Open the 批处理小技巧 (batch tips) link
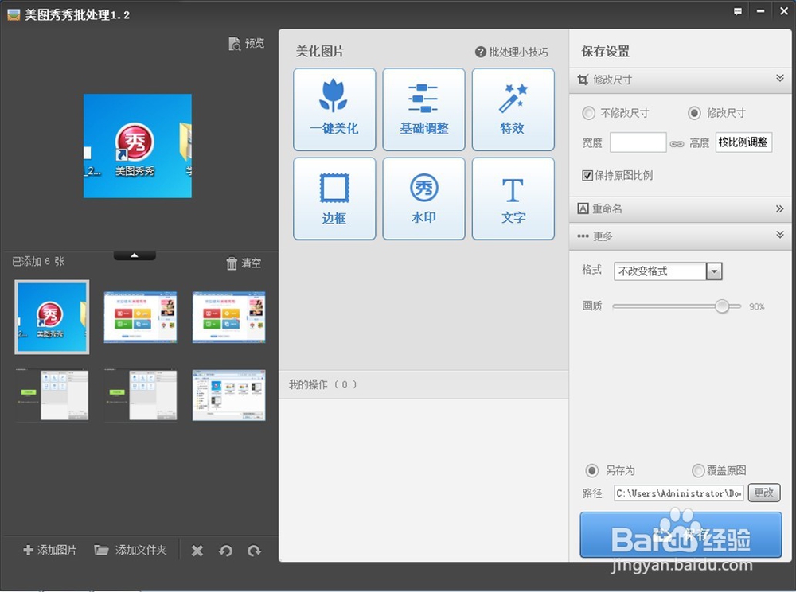Screen dimensions: 796x592 [x=513, y=49]
